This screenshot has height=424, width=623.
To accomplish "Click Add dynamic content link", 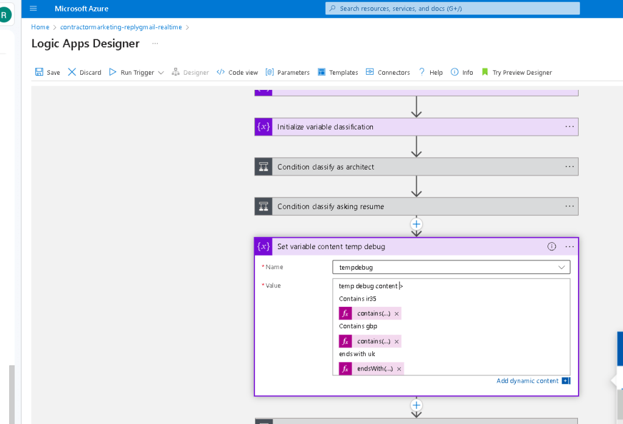I will (x=527, y=381).
